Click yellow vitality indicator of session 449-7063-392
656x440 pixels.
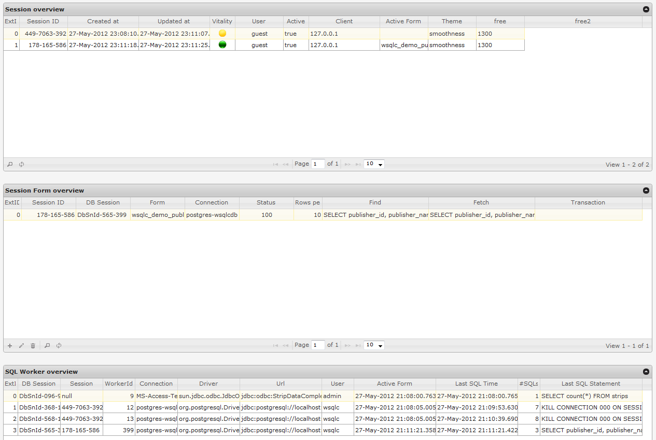pos(222,33)
